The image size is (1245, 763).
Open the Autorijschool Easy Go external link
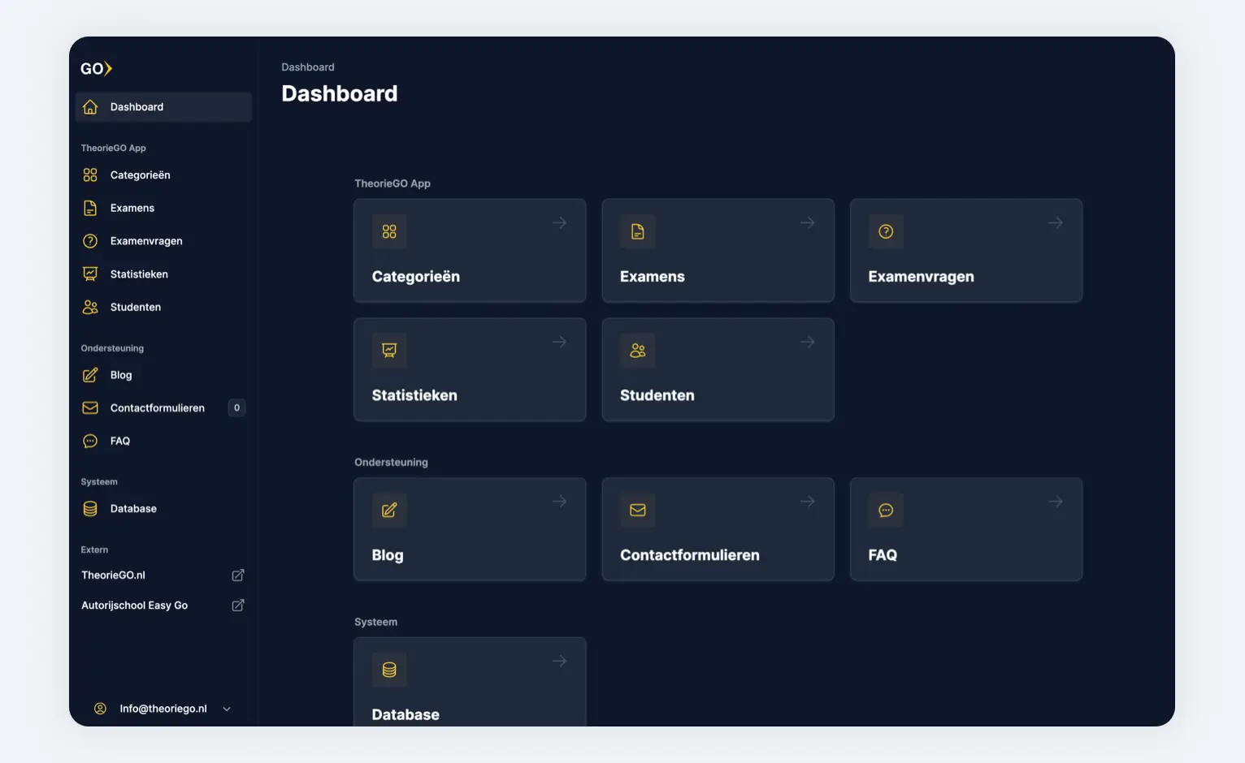[134, 605]
